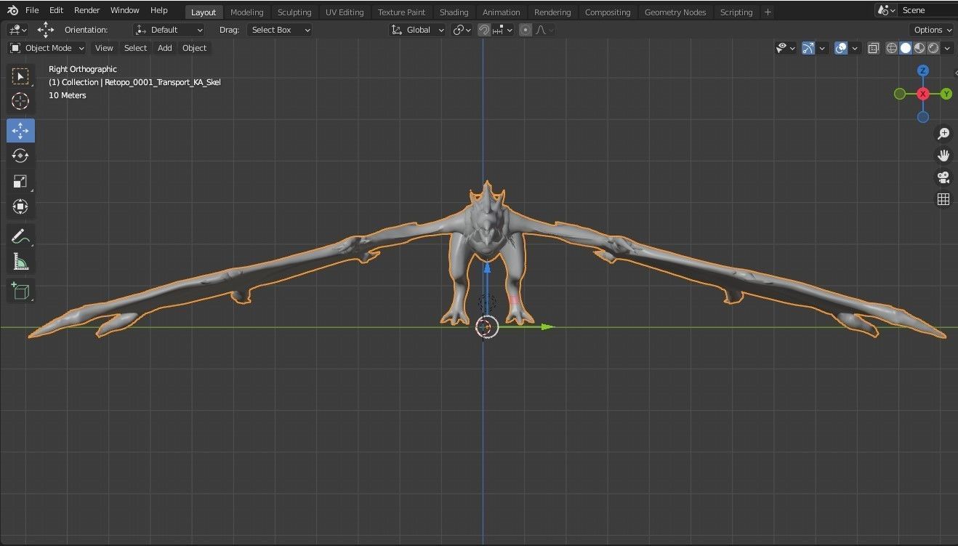Switch to solid shading
958x546 pixels.
point(906,48)
